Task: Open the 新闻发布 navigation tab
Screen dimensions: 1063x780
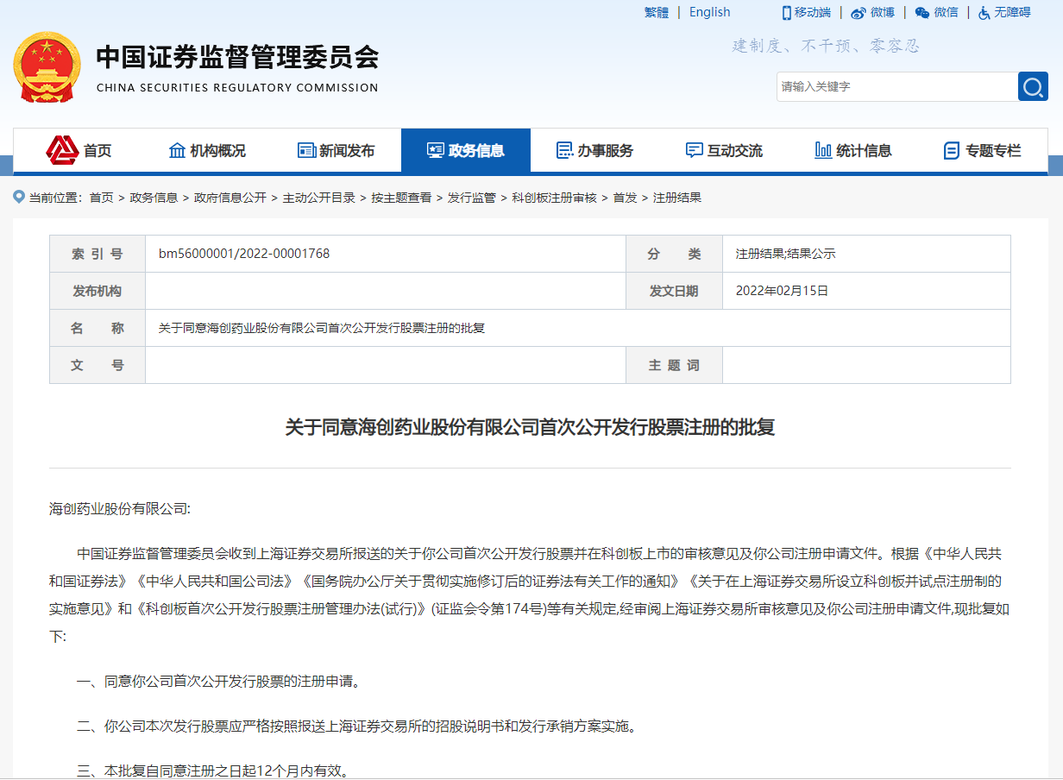Action: 337,151
